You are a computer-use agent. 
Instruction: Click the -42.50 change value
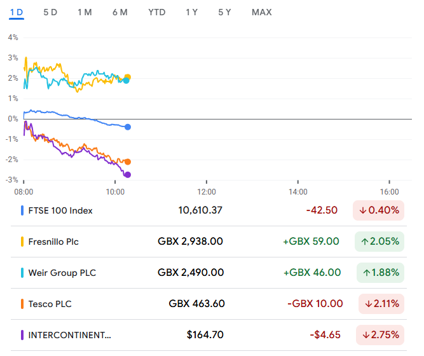pyautogui.click(x=322, y=210)
